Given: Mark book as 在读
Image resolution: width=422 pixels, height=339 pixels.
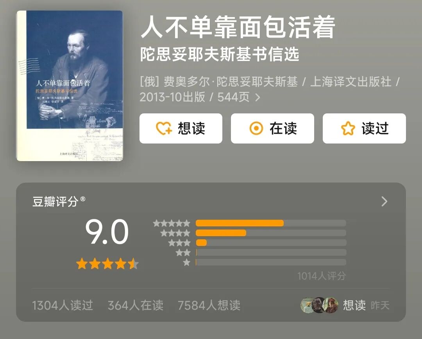Looking at the screenshot, I should (x=272, y=128).
